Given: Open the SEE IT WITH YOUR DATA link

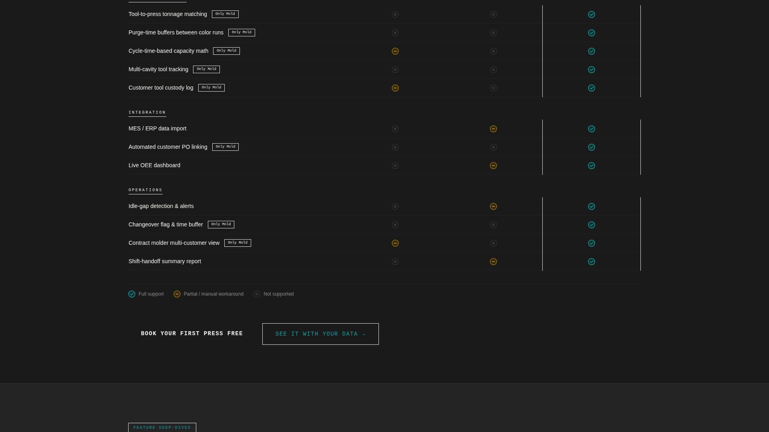Looking at the screenshot, I should click(x=320, y=334).
